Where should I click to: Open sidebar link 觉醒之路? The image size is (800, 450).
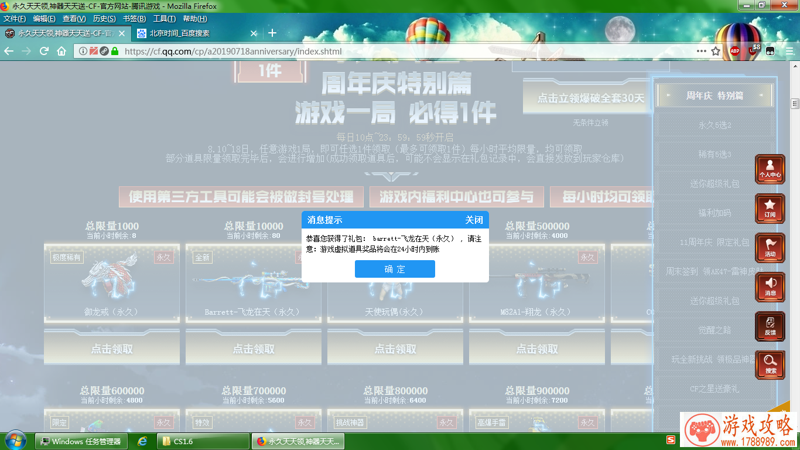pos(714,330)
